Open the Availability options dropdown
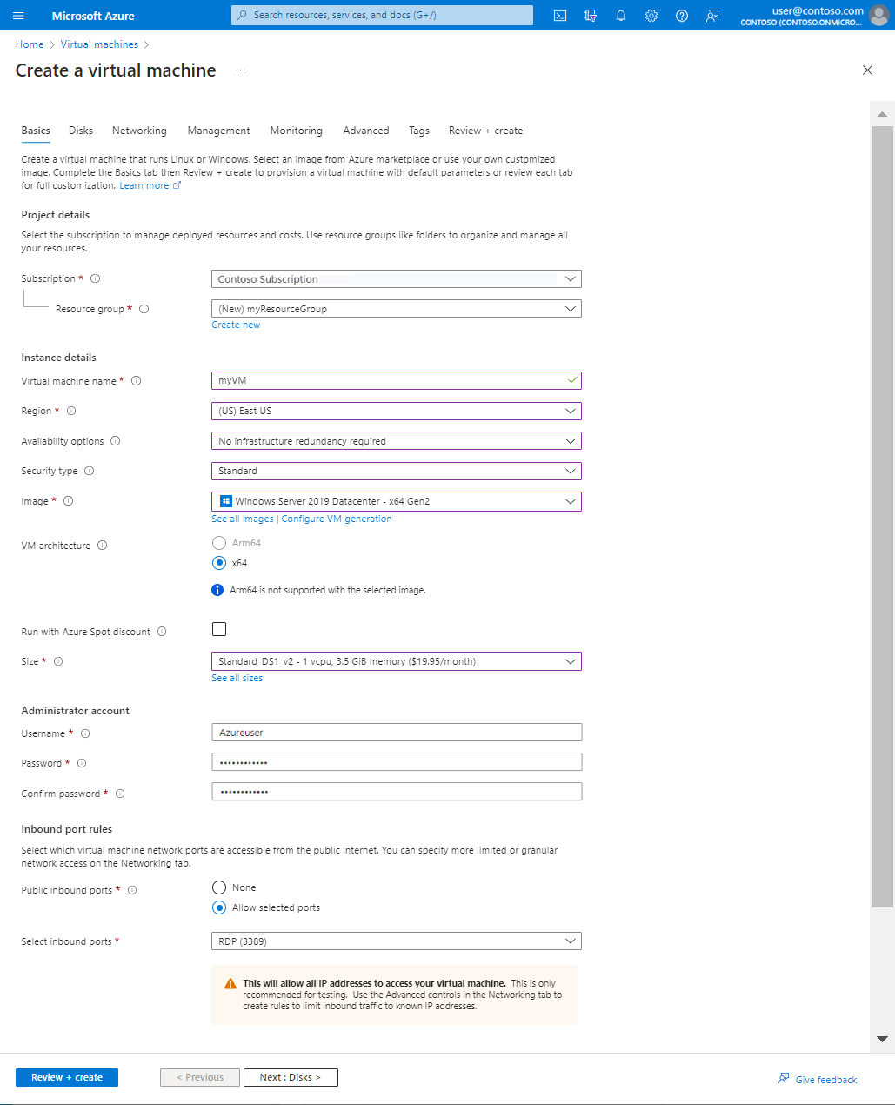 click(x=397, y=441)
